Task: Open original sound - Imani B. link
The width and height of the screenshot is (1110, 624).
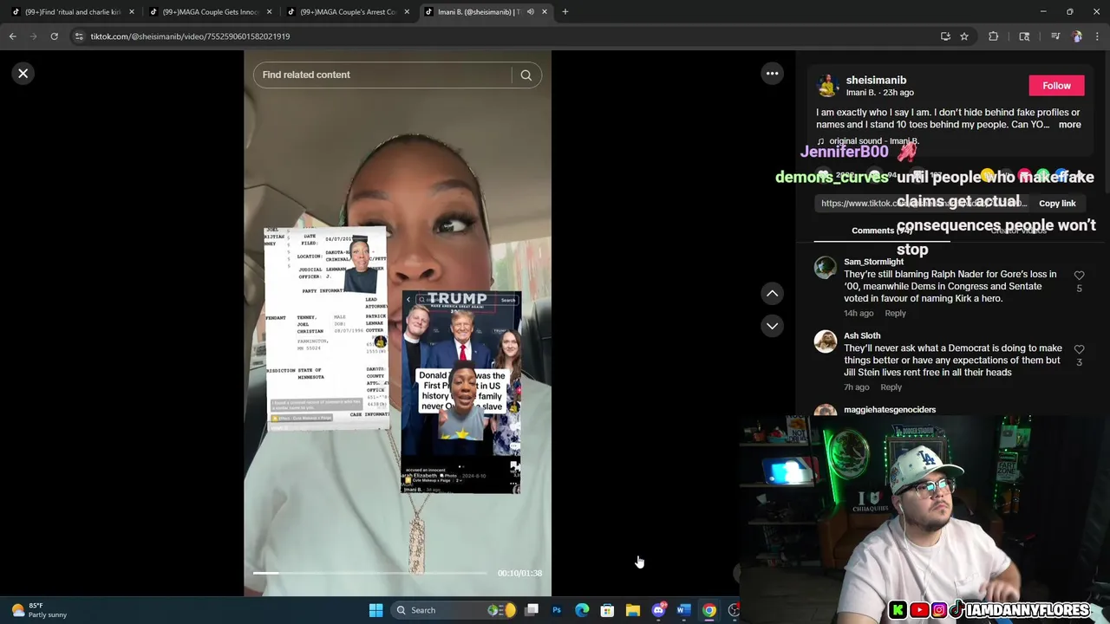Action: coord(874,141)
